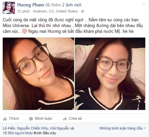Click the globe public-privacy icon
Screen dimensions: 149x137
pyautogui.click(x=83, y=12)
